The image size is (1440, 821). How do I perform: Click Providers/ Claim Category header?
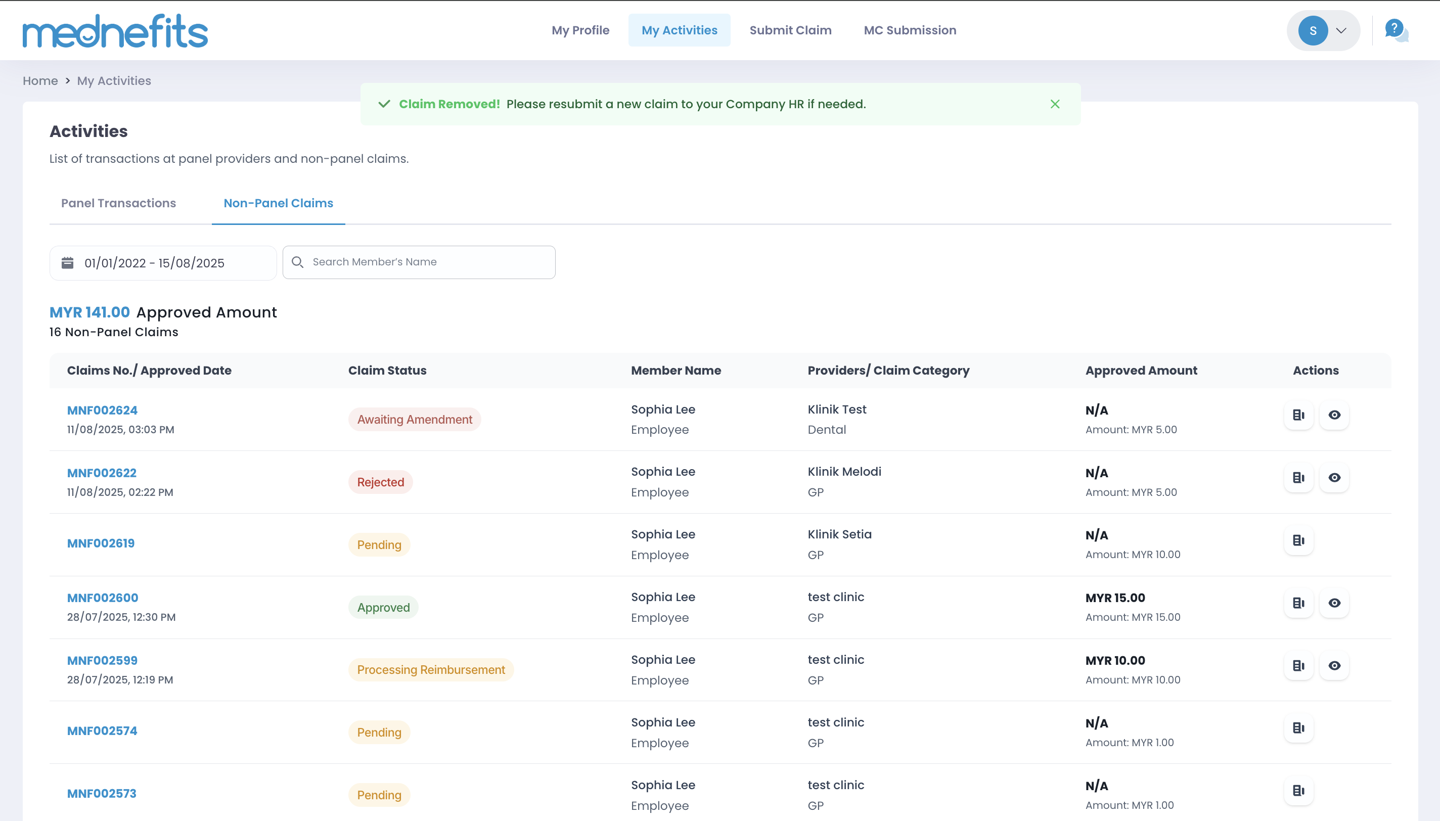[888, 371]
